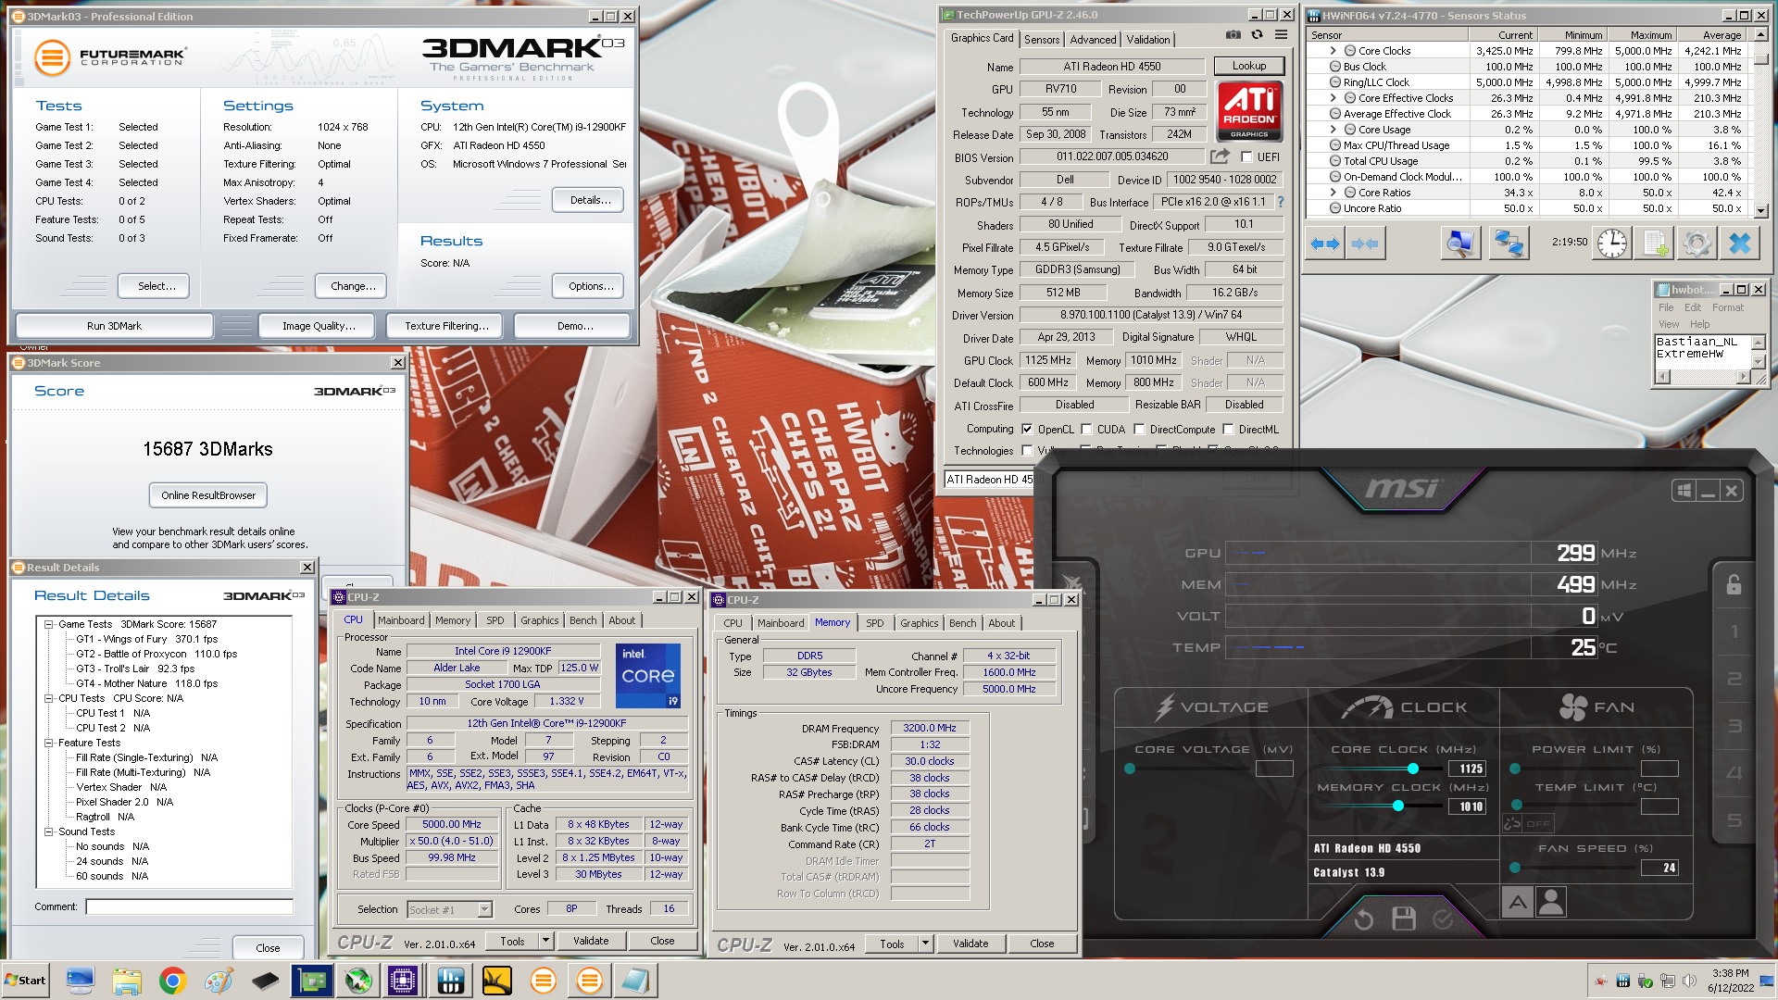The width and height of the screenshot is (1778, 1000).
Task: Open SPD tab in CPU-Z Memory window
Action: 874,623
